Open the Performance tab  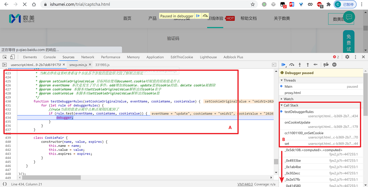pos(111,57)
